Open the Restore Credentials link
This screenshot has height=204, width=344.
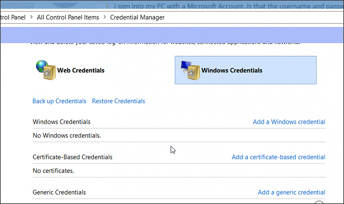click(x=118, y=101)
